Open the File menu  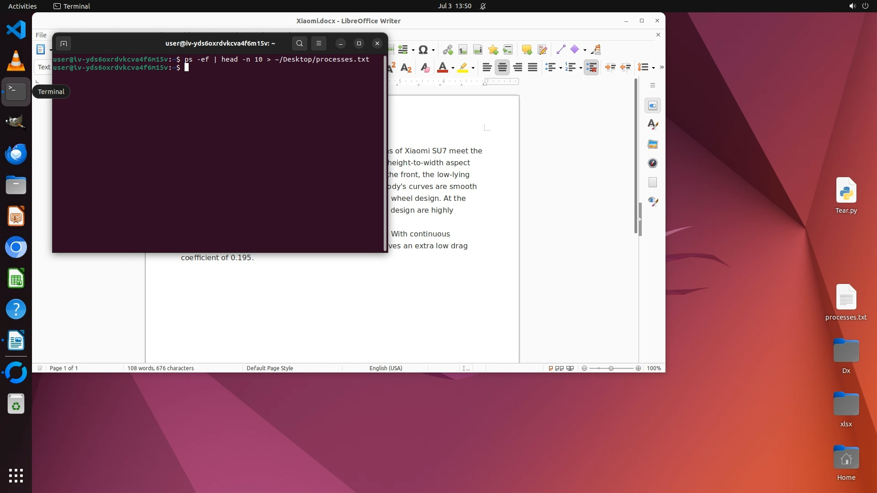(x=41, y=35)
